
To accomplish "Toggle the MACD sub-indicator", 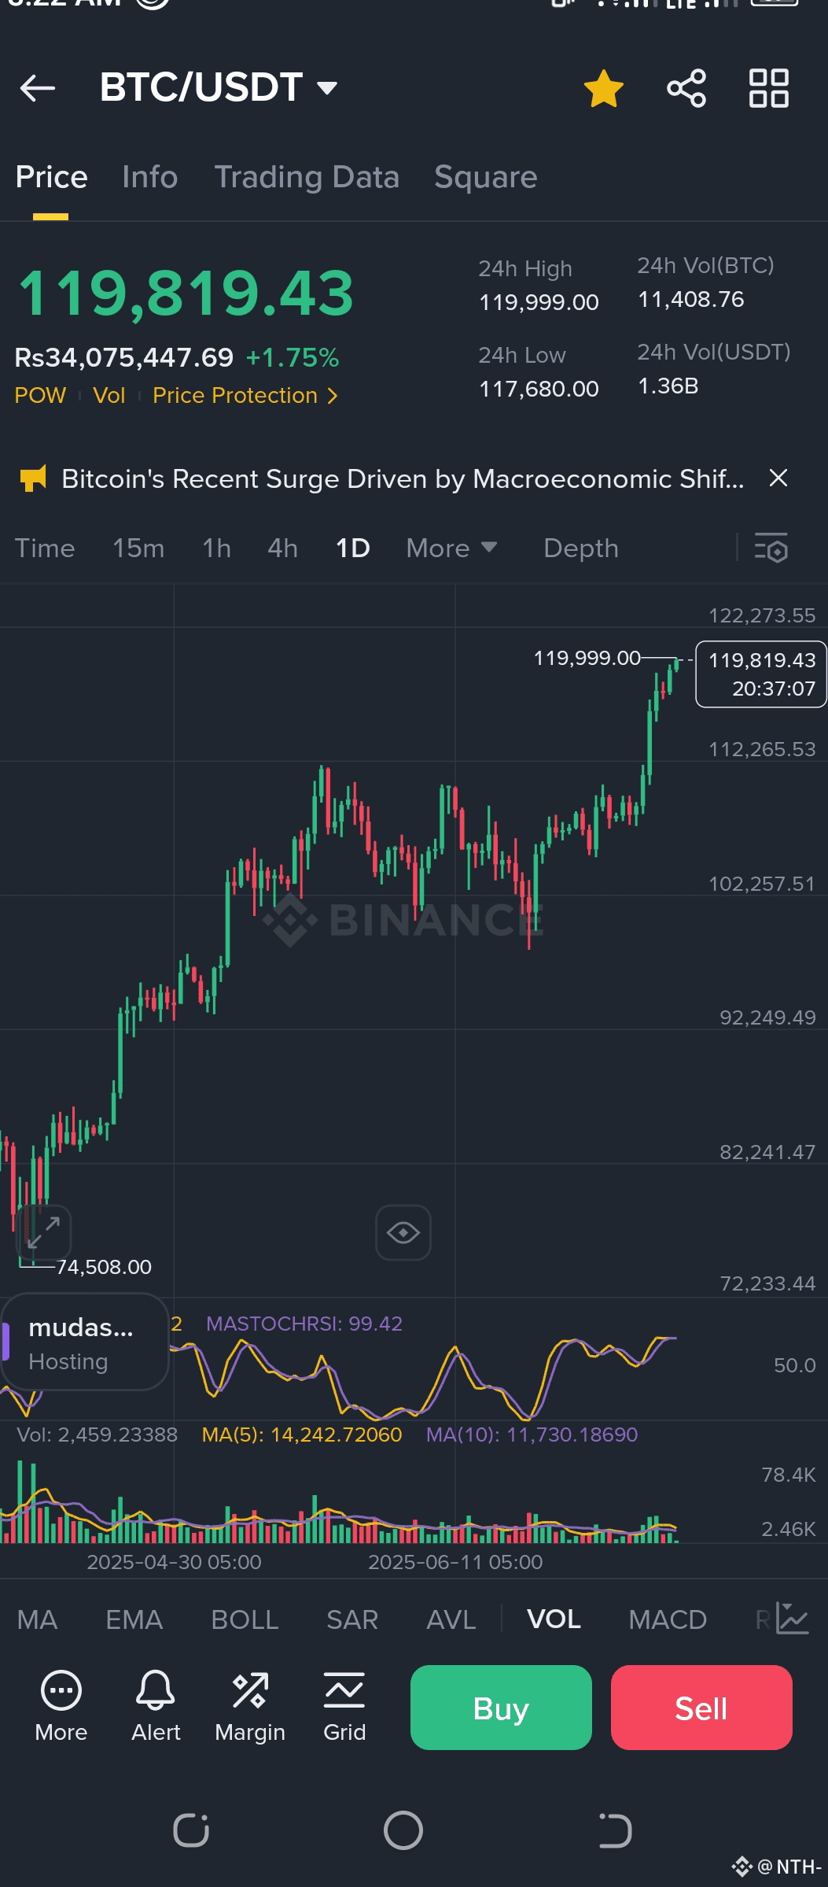I will click(668, 1620).
